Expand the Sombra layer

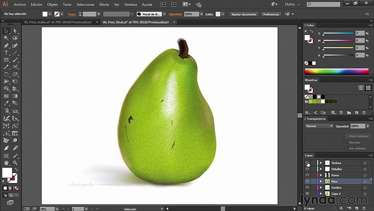click(321, 188)
